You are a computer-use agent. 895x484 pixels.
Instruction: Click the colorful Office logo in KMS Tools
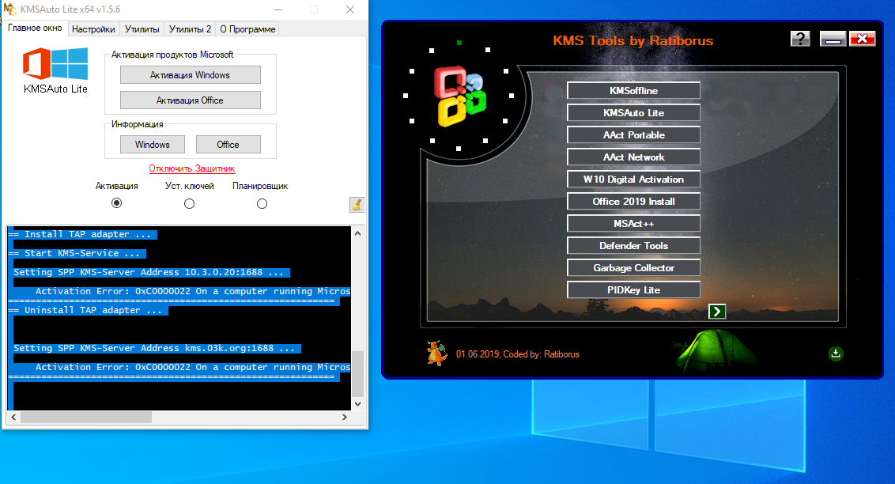click(460, 96)
